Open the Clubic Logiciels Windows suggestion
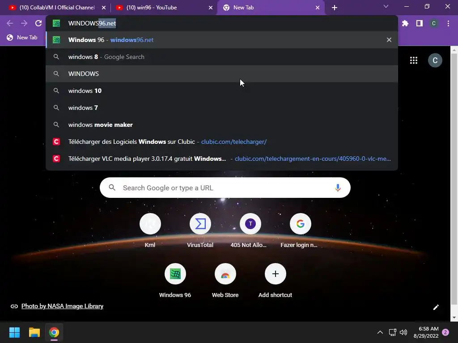458x343 pixels. pyautogui.click(x=222, y=142)
